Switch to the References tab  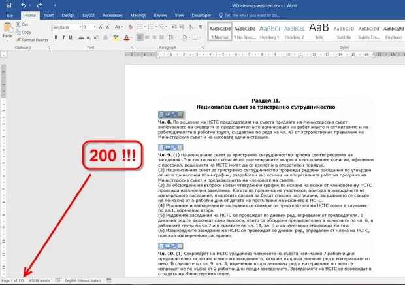point(112,16)
